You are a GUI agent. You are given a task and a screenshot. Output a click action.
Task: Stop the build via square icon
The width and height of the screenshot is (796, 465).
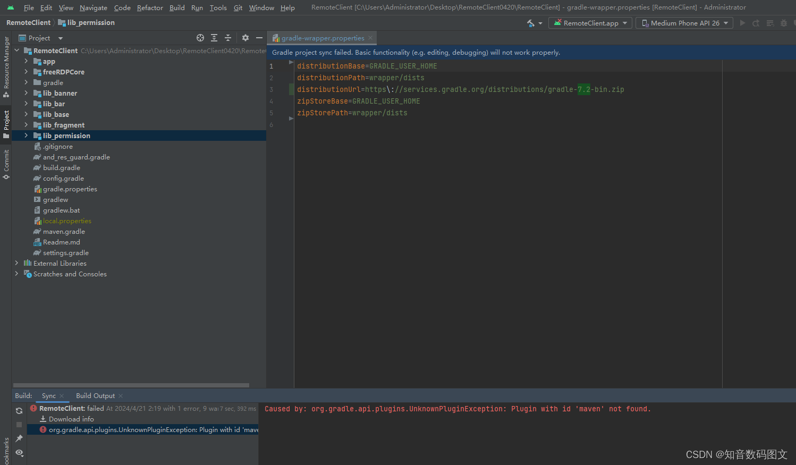(x=19, y=424)
